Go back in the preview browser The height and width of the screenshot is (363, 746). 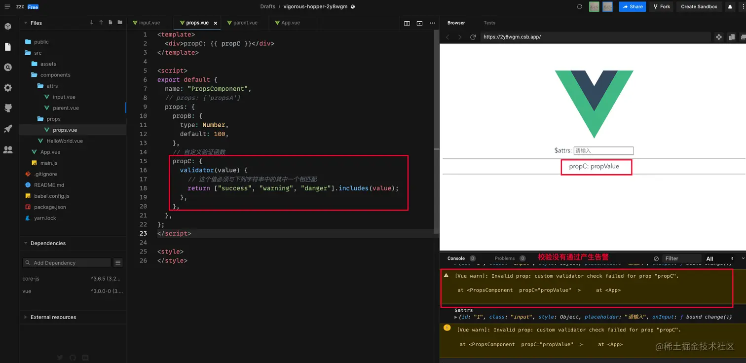tap(448, 37)
